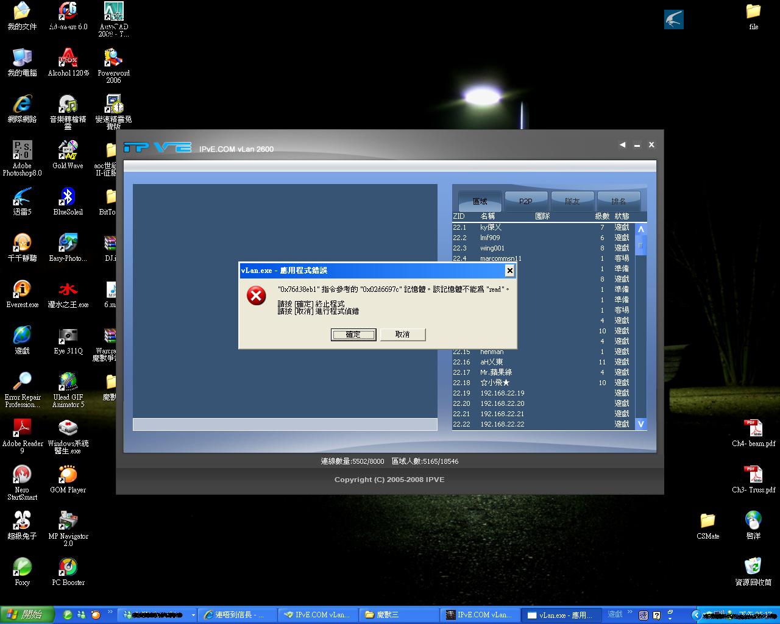The height and width of the screenshot is (624, 780).
Task: Switch to the P2P tab
Action: [x=526, y=201]
